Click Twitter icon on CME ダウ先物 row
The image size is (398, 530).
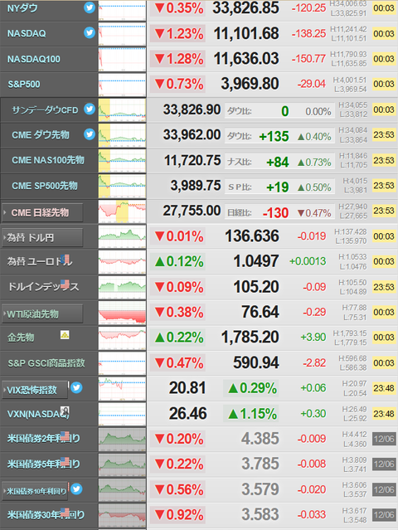[x=90, y=134]
